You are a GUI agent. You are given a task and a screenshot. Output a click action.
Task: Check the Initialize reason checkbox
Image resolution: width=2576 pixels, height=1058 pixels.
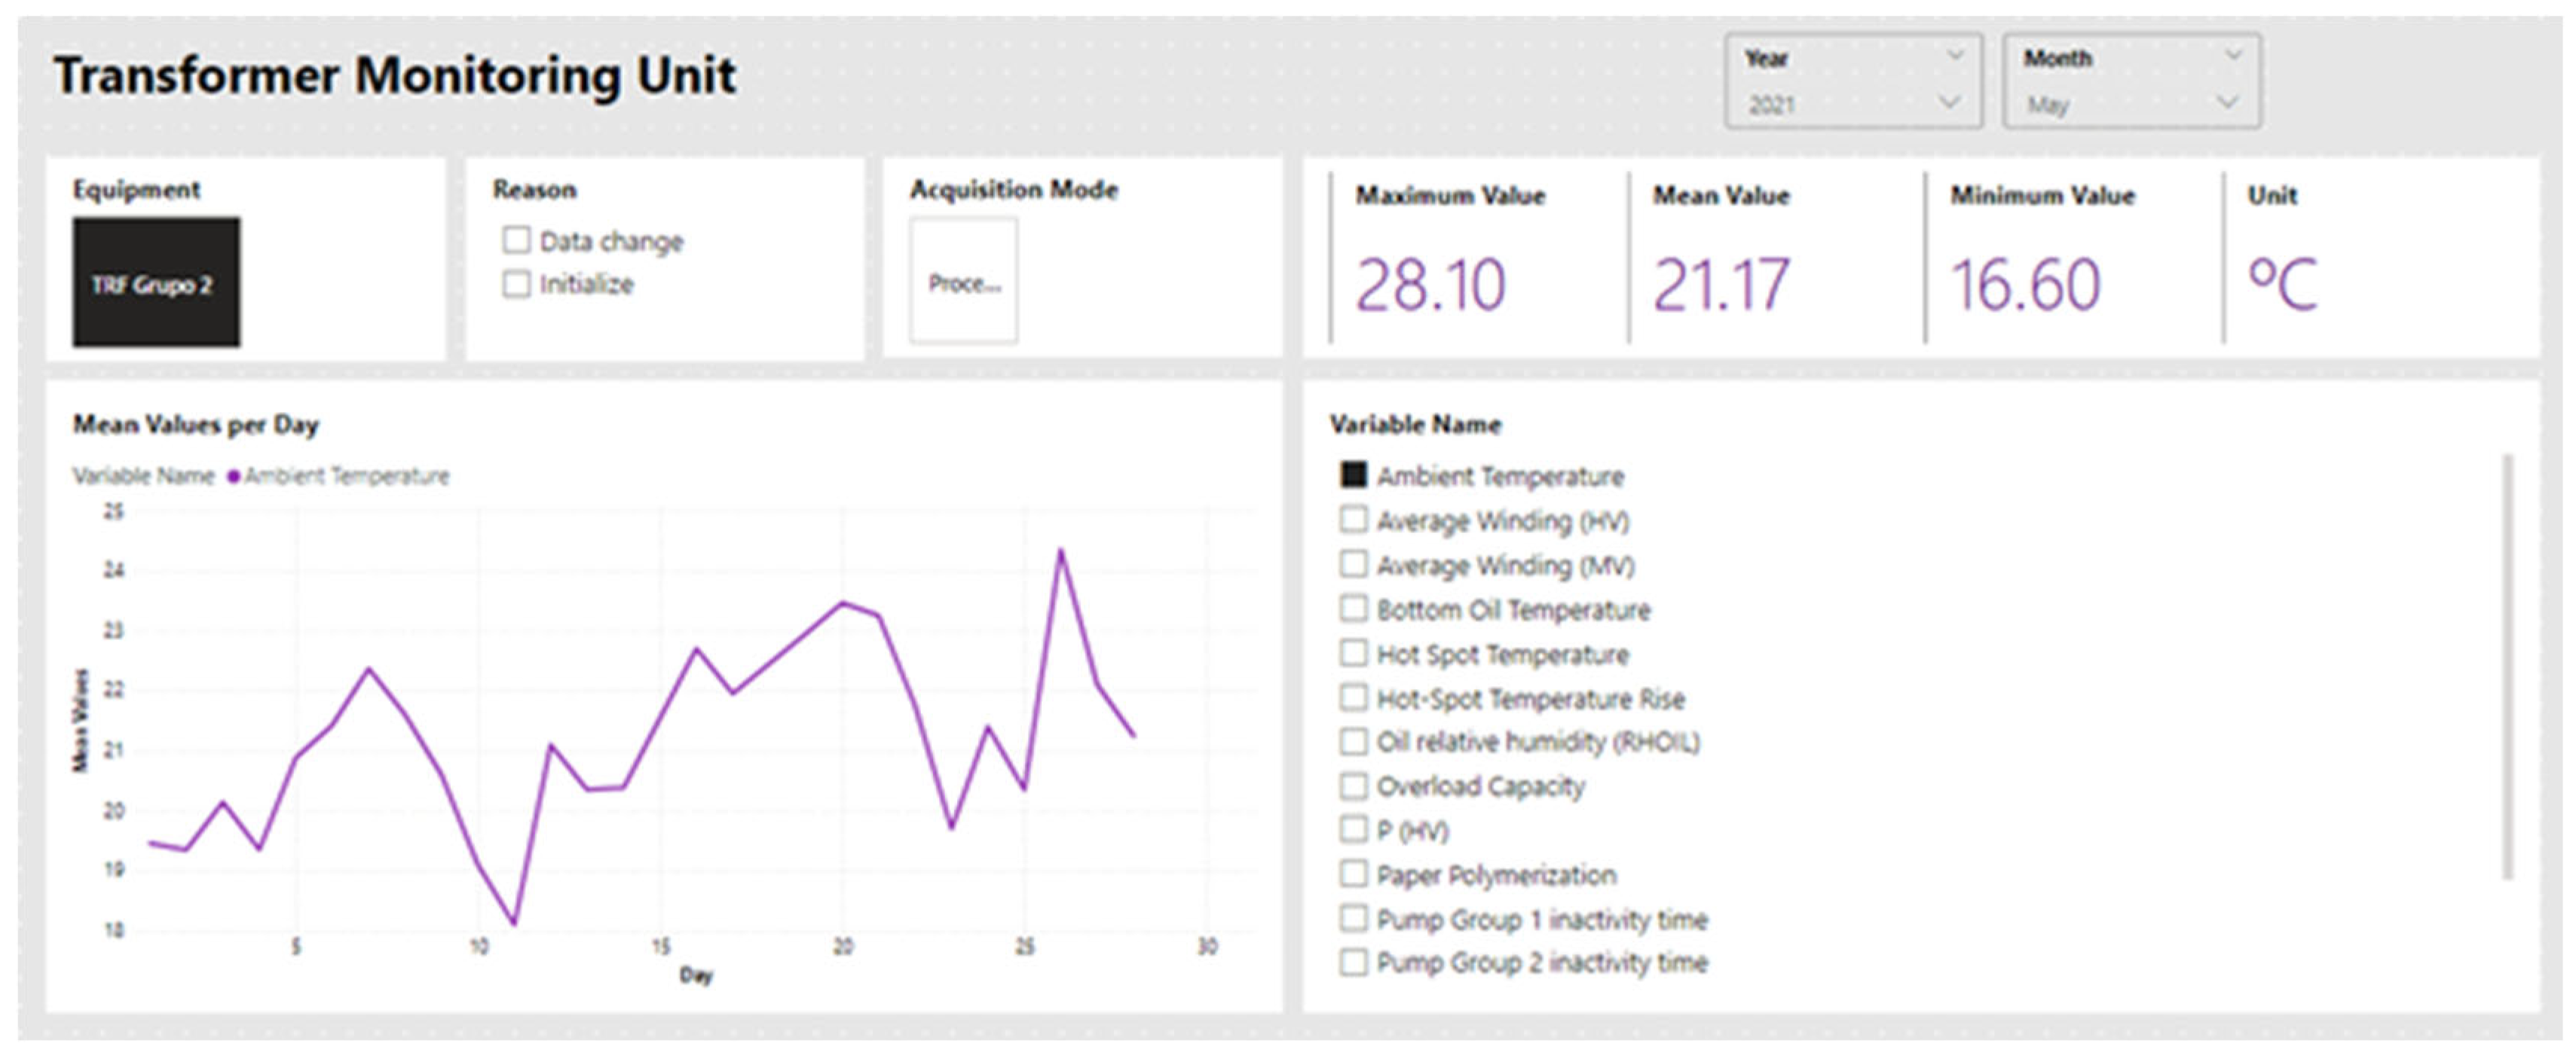point(516,285)
